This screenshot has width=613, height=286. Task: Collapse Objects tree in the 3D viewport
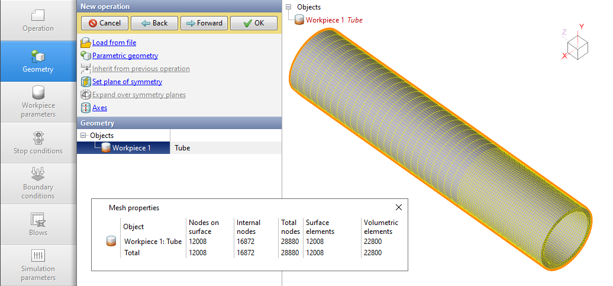point(289,7)
